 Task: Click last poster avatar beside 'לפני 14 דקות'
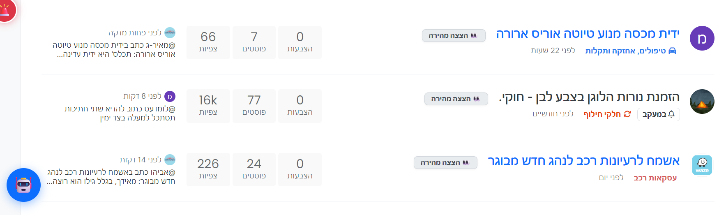tap(170, 160)
